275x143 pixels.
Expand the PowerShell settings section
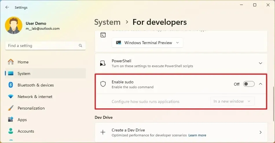260,63
